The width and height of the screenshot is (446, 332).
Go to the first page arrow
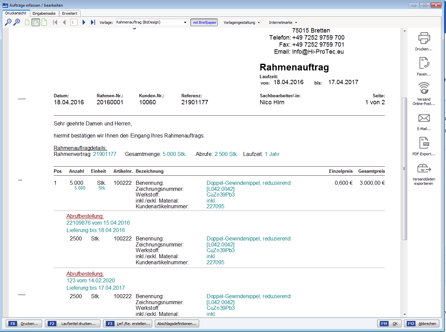tap(55, 22)
